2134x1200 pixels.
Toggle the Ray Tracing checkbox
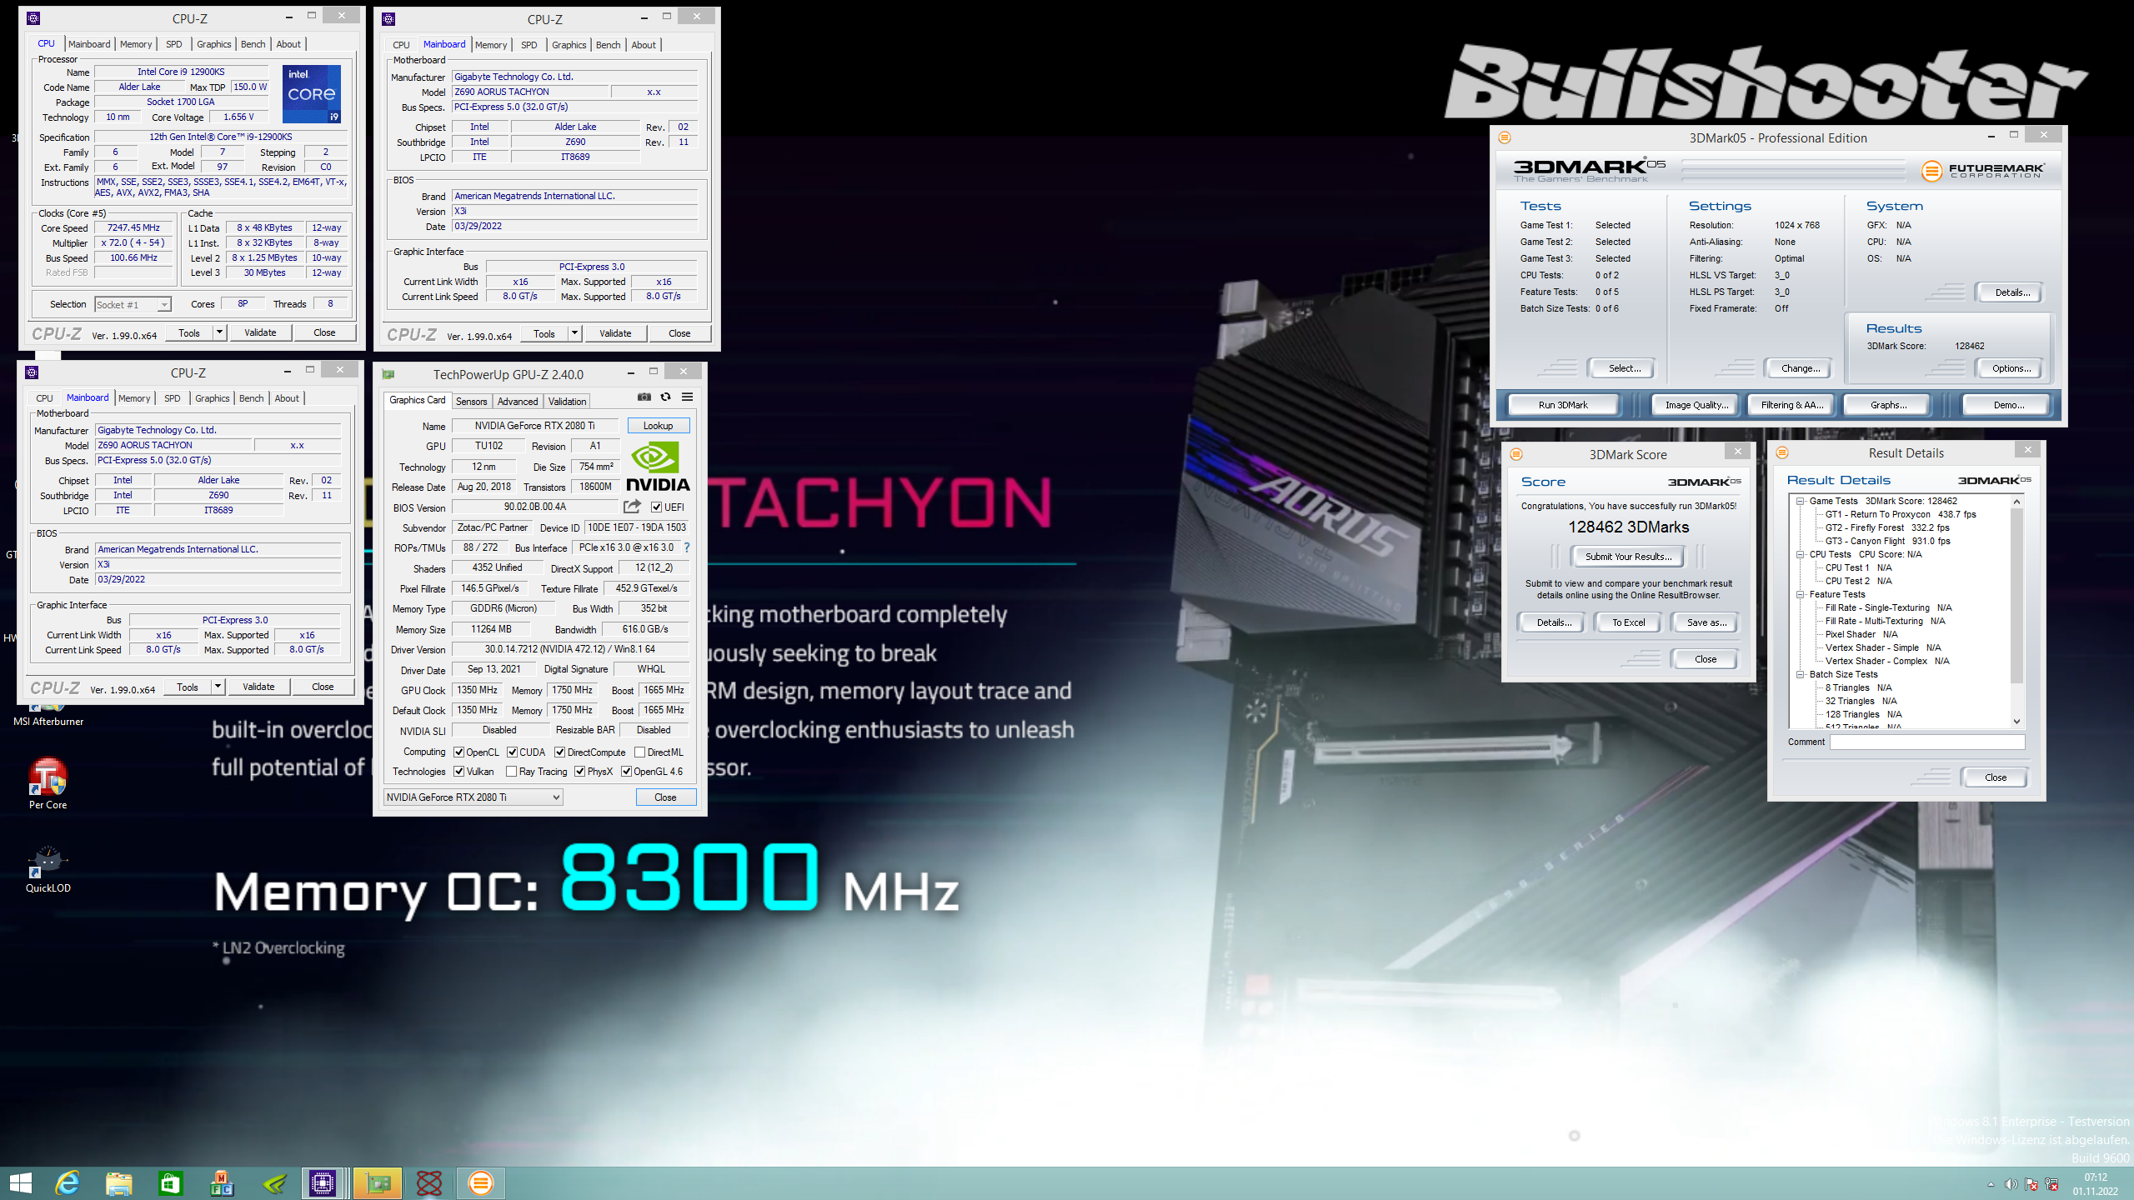pyautogui.click(x=511, y=772)
